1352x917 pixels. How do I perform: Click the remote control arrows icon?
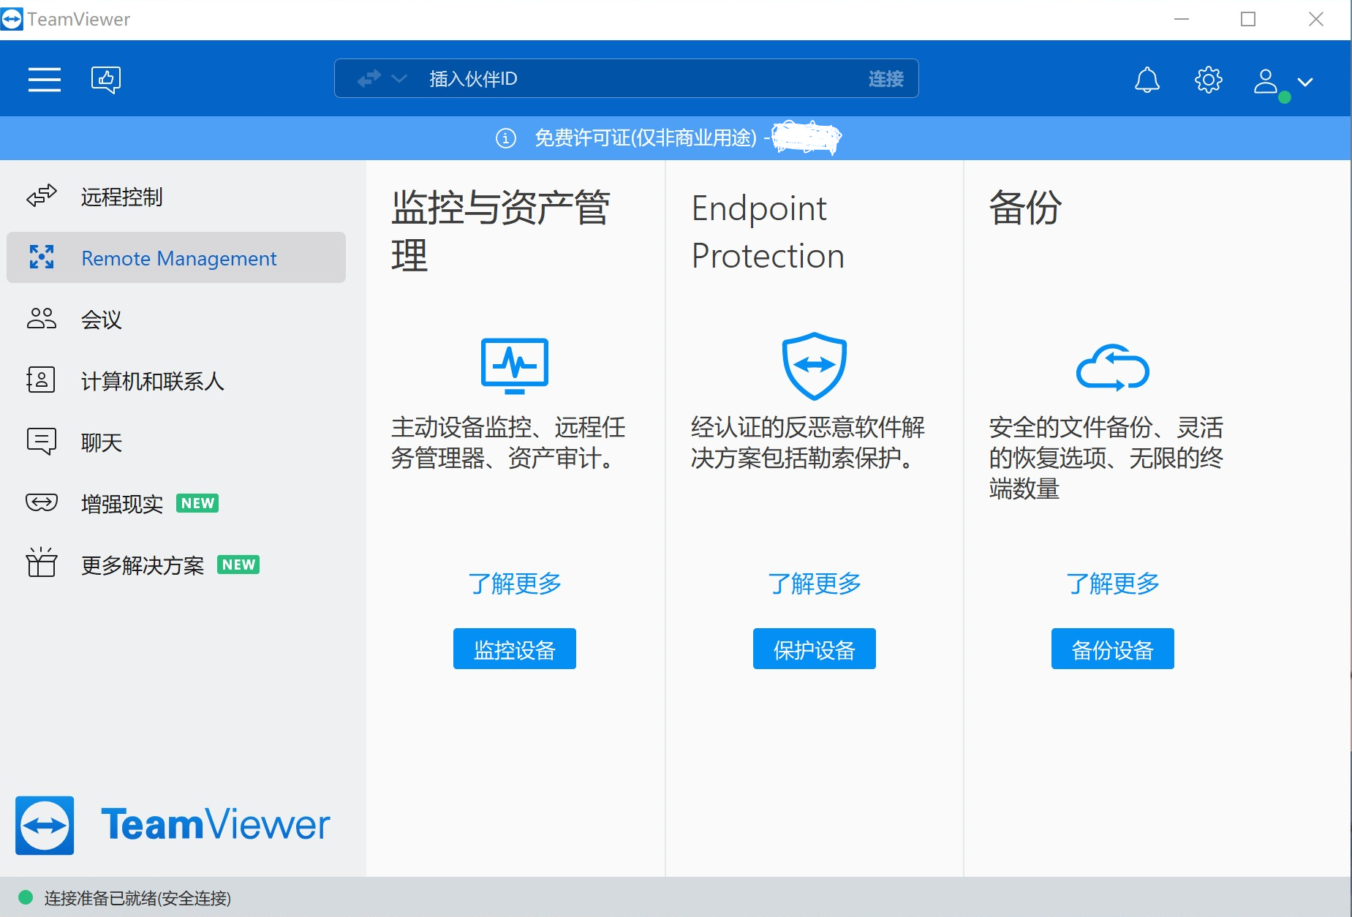(x=42, y=196)
